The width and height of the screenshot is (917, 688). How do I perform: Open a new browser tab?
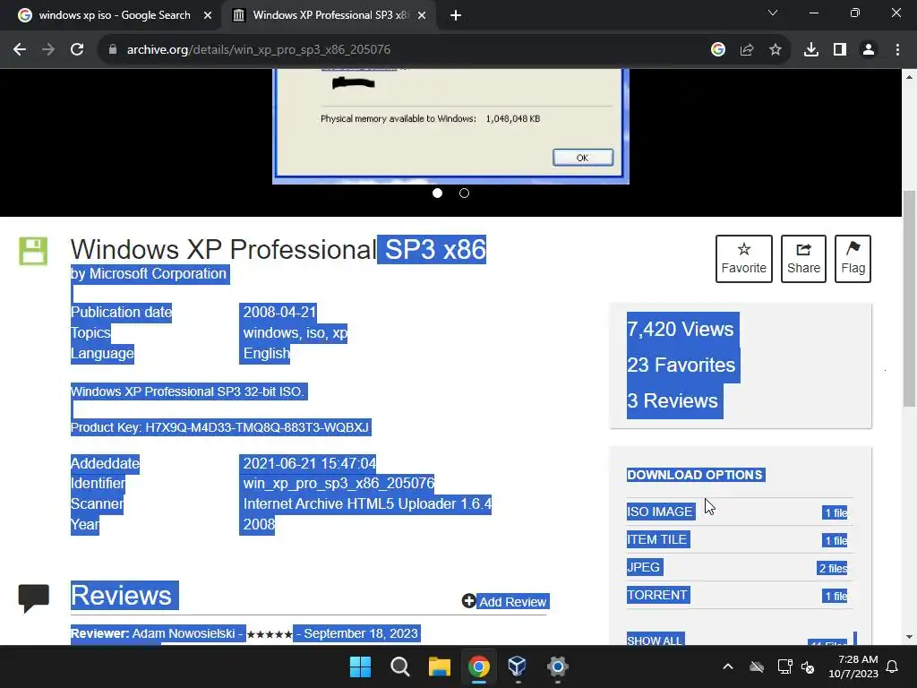point(456,15)
